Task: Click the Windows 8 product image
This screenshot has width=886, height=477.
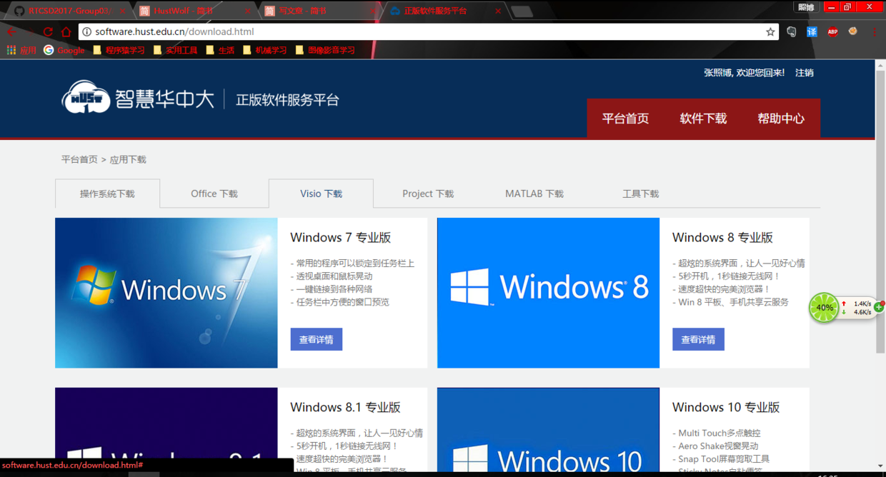Action: [x=548, y=293]
